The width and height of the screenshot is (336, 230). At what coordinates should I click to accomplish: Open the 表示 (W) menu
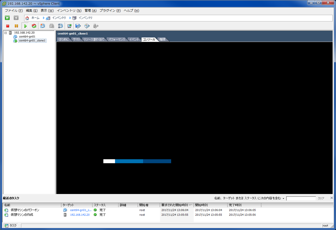(x=47, y=11)
